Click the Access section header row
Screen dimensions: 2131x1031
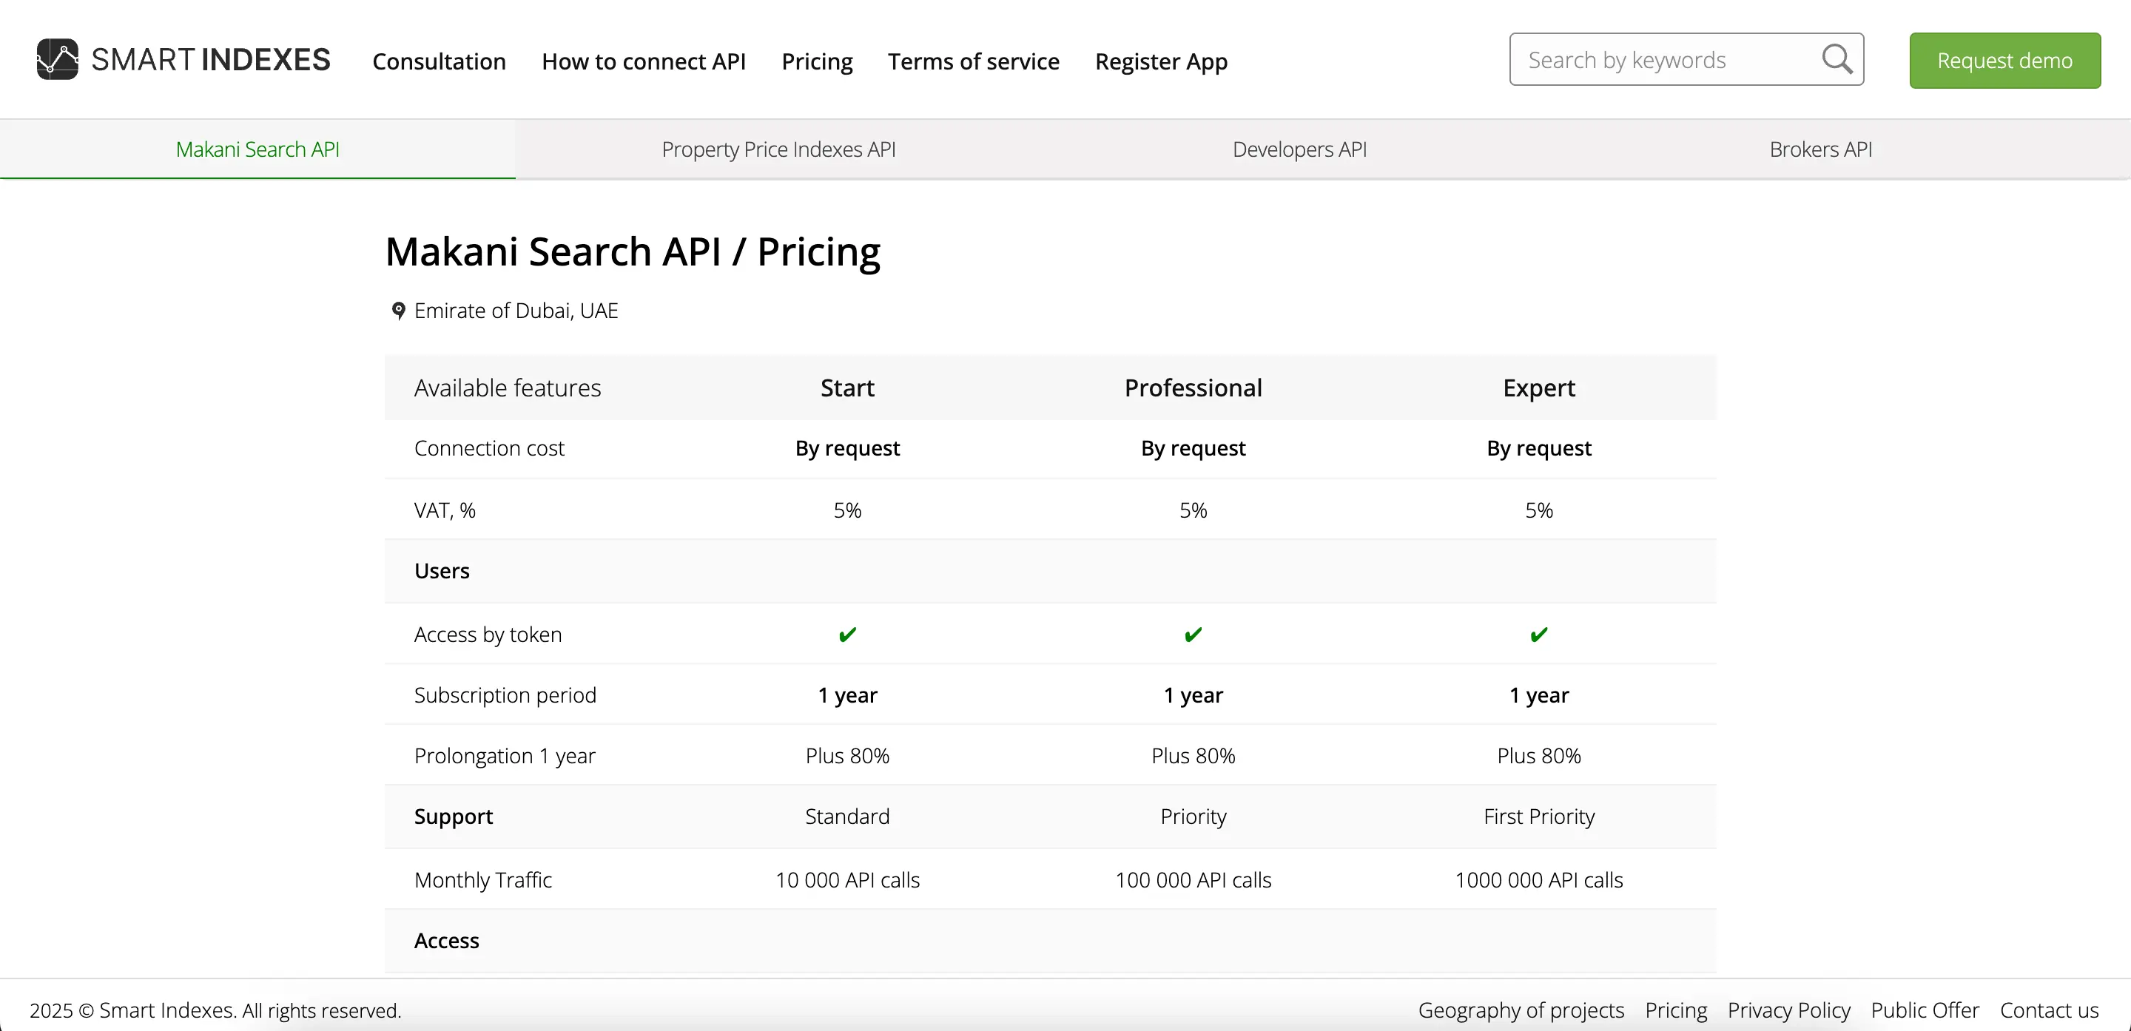click(x=1051, y=941)
